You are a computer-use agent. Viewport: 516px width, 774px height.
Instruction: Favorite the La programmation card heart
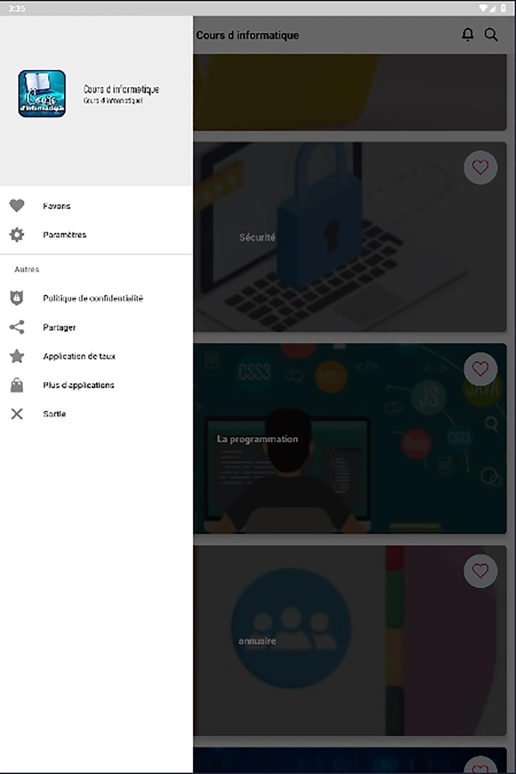[x=480, y=369]
